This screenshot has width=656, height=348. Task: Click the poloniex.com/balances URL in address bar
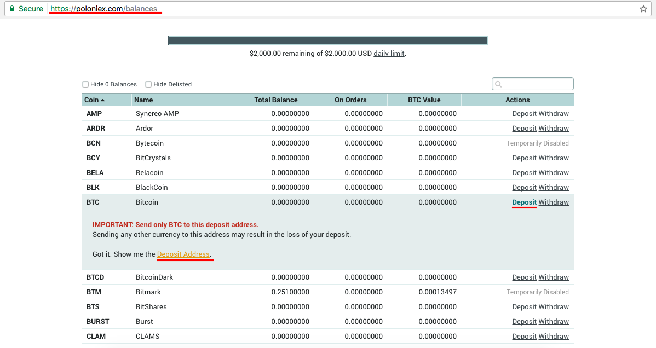[x=103, y=9]
